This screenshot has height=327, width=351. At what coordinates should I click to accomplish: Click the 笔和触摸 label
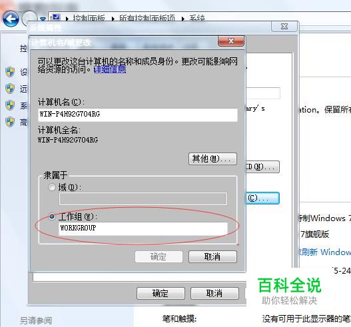coord(179,318)
